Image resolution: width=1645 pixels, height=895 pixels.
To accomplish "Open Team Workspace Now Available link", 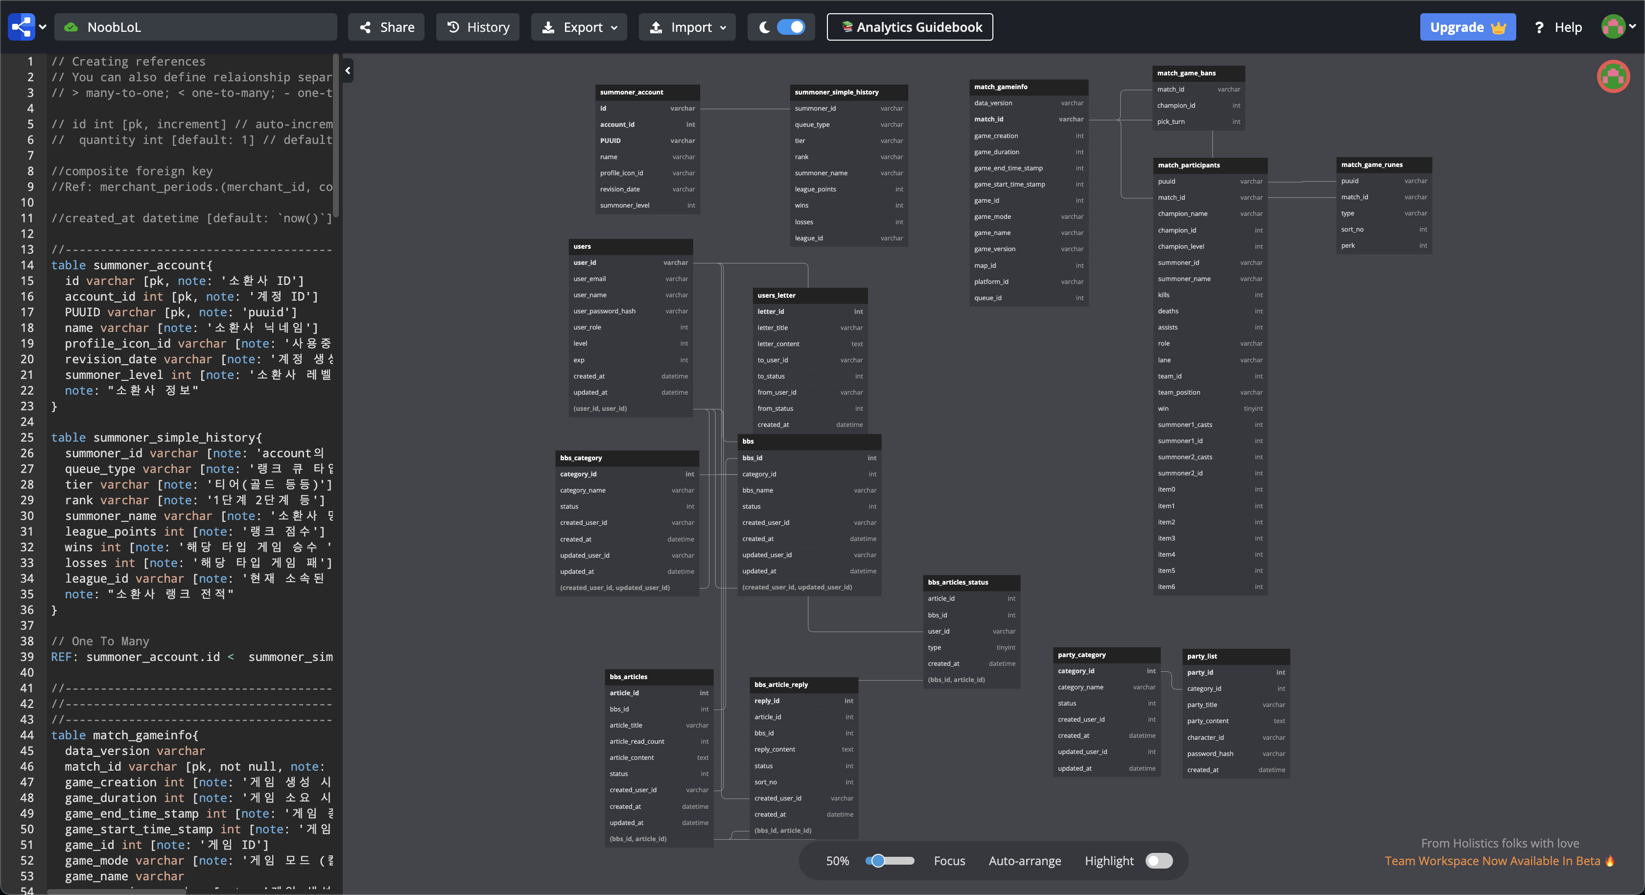I will 1492,861.
